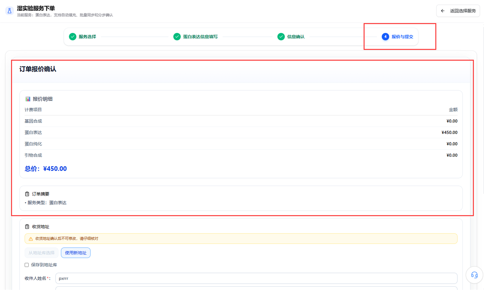The width and height of the screenshot is (484, 290).
Task: Click the 返回选择服务 back button
Action: pos(458,11)
